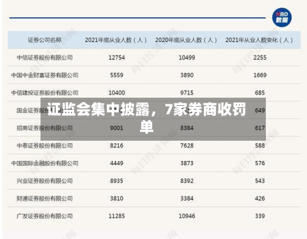This screenshot has height=239, width=307.
Task: Click the value 9001
Action: pyautogui.click(x=117, y=128)
